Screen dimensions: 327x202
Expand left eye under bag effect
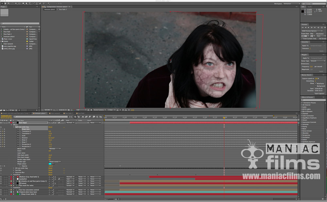click(13, 168)
